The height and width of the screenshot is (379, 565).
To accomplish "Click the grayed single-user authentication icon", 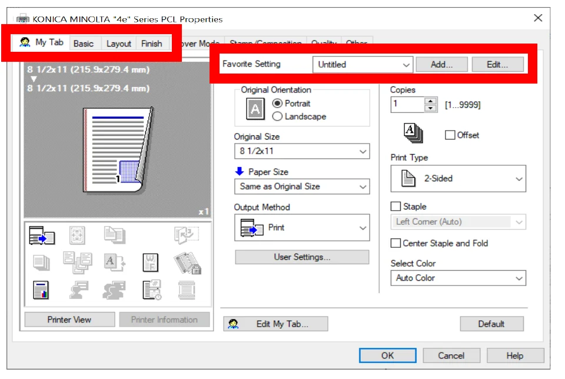I will pyautogui.click(x=78, y=290).
